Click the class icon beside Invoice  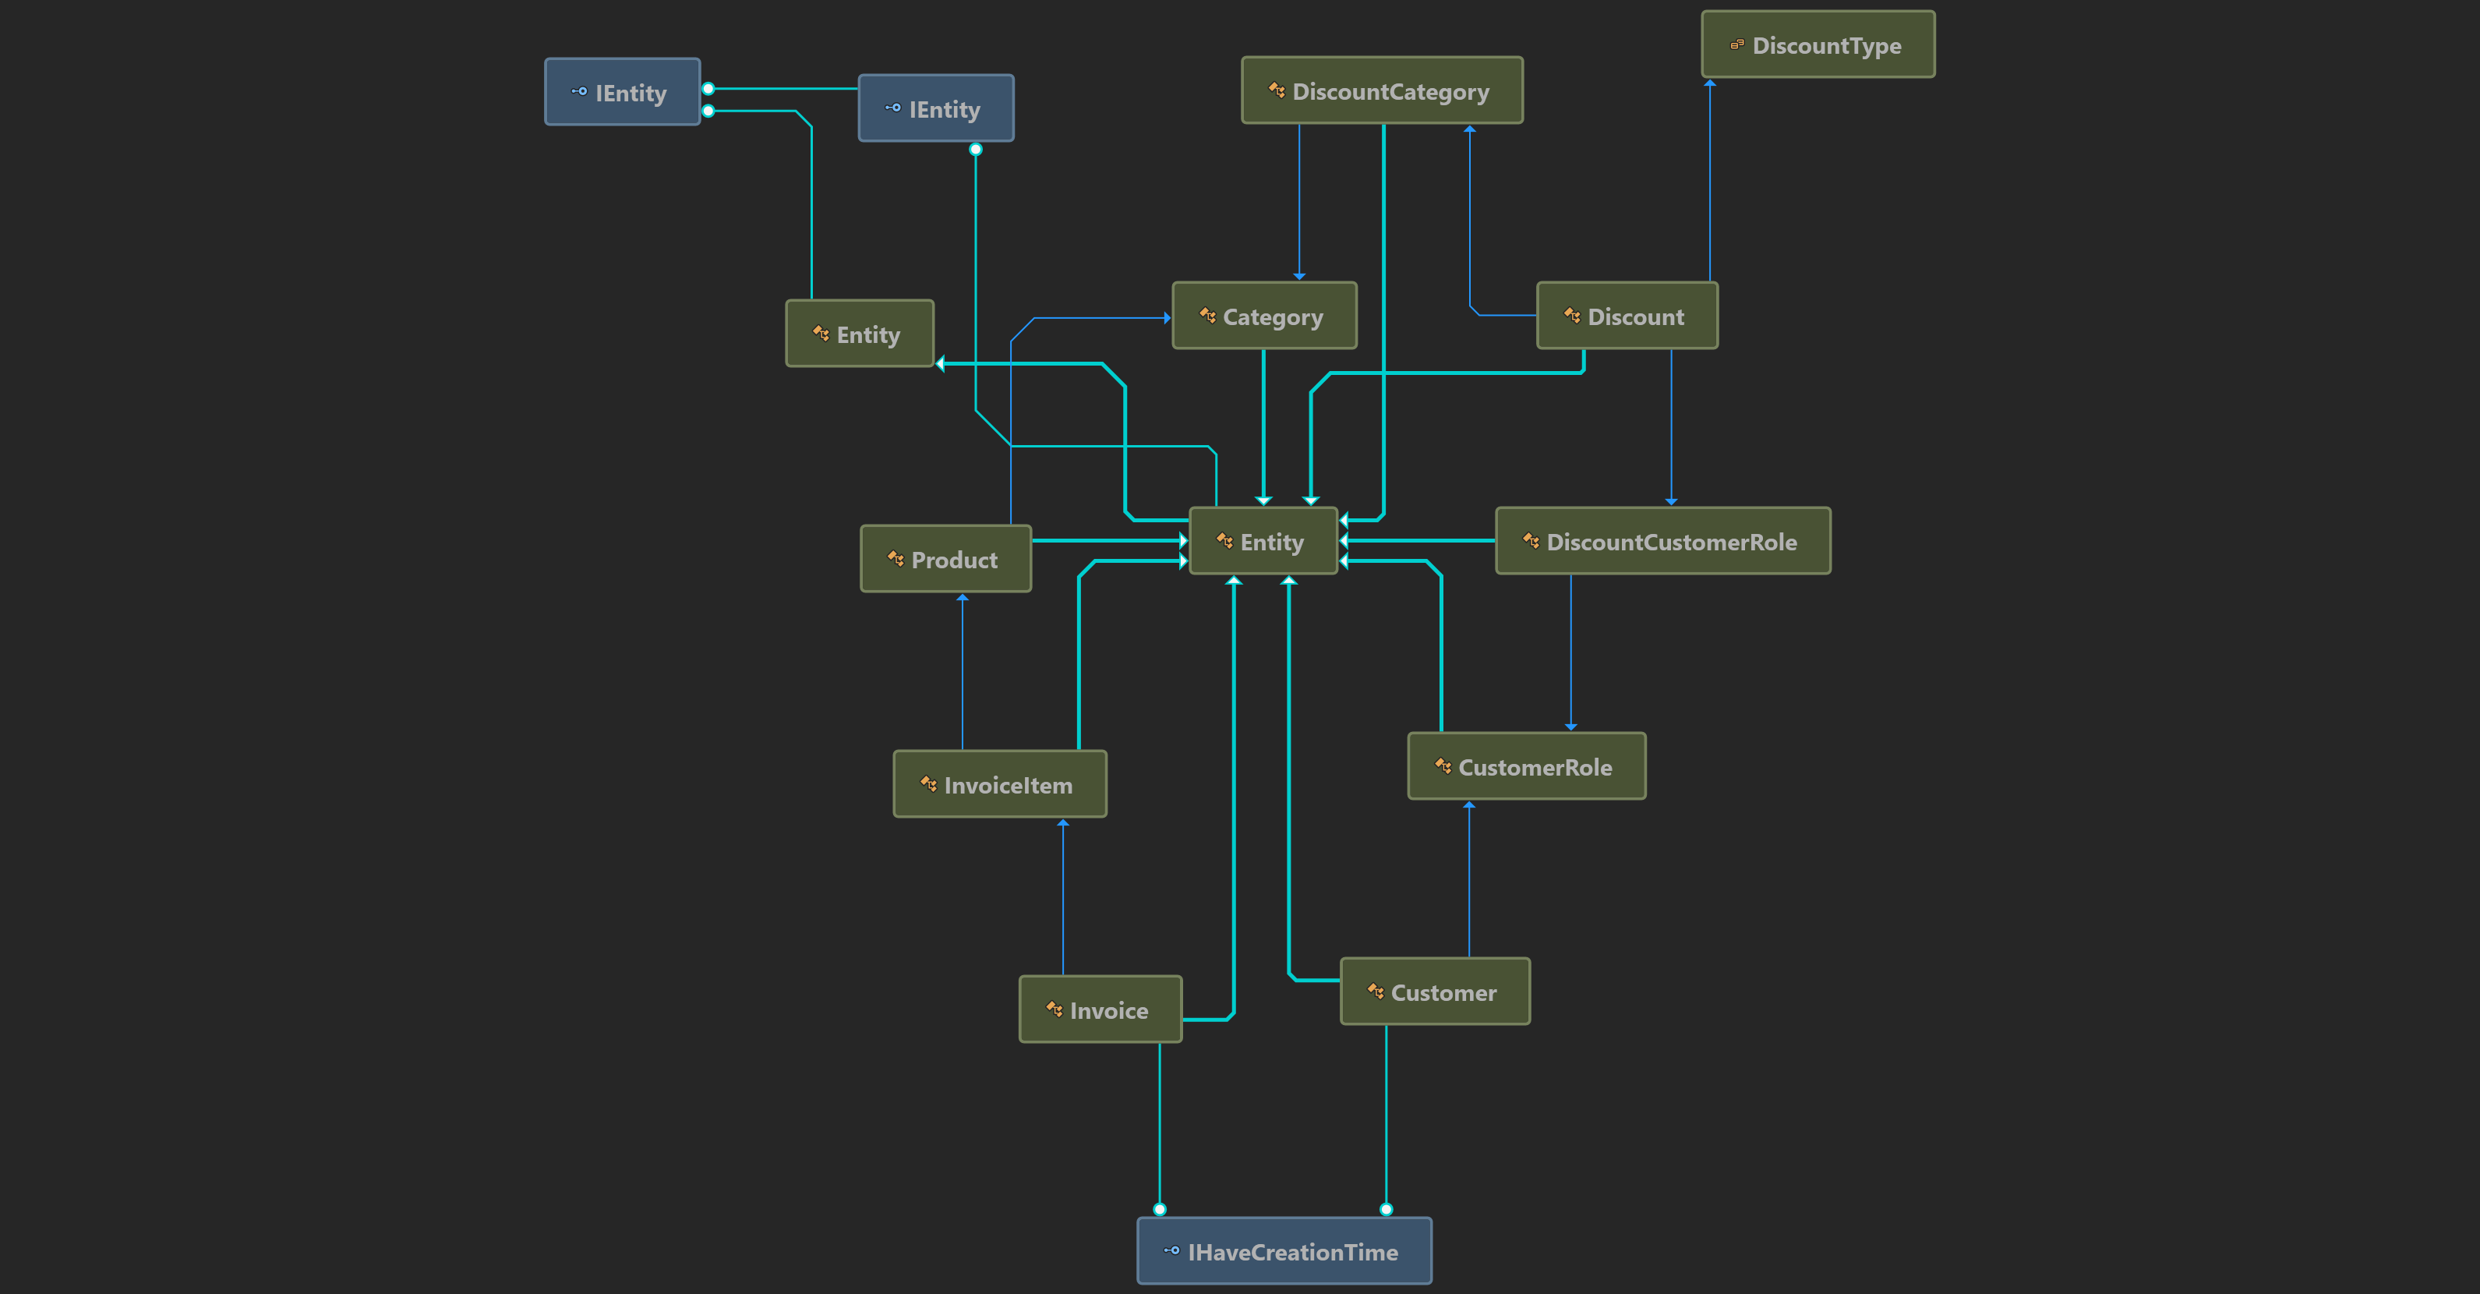tap(1055, 1009)
